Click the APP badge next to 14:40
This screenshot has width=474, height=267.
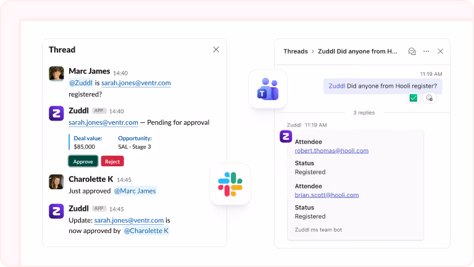(99, 111)
